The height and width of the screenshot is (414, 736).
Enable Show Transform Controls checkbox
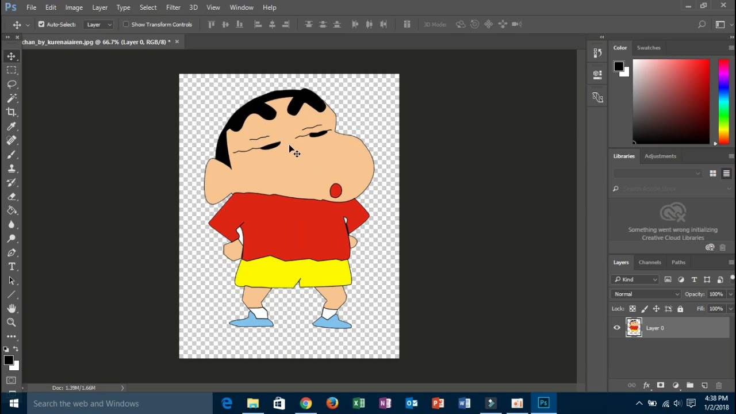[x=126, y=24]
